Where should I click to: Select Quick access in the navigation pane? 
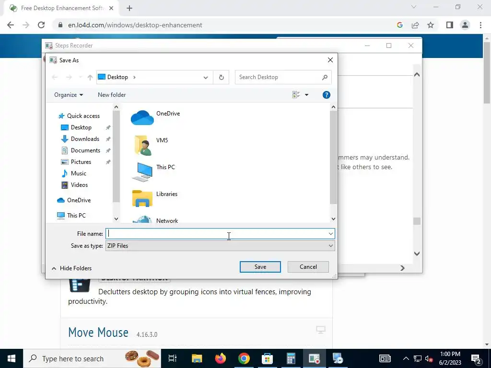(x=79, y=116)
